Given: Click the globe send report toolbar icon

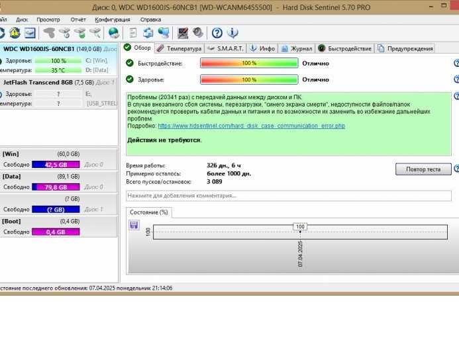Looking at the screenshot, I should (113, 32).
